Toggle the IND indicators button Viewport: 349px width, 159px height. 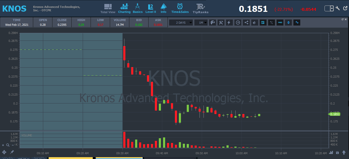(280, 23)
